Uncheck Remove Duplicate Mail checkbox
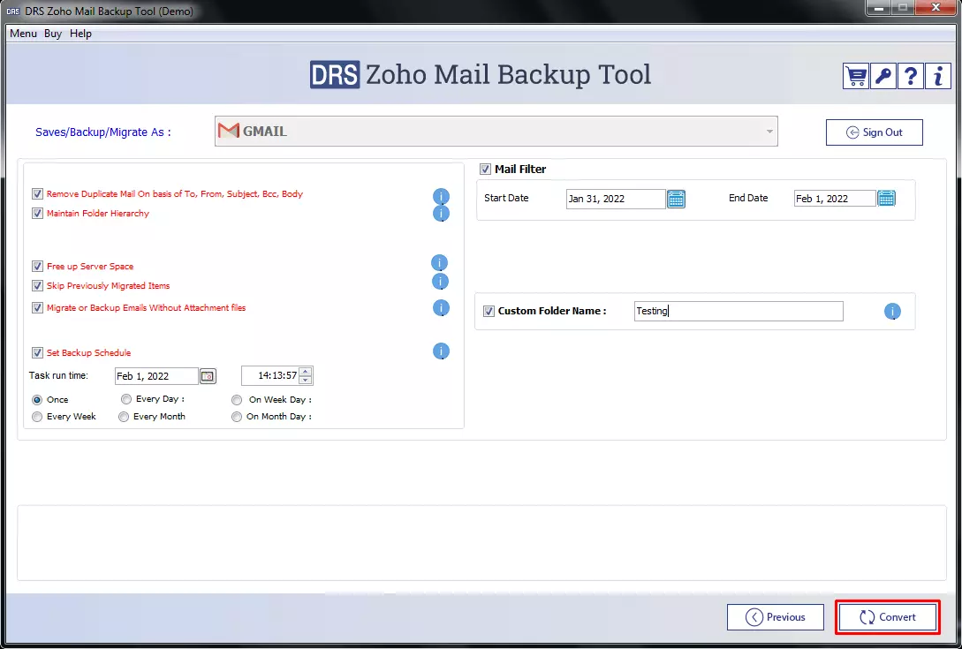962x649 pixels. [x=37, y=194]
